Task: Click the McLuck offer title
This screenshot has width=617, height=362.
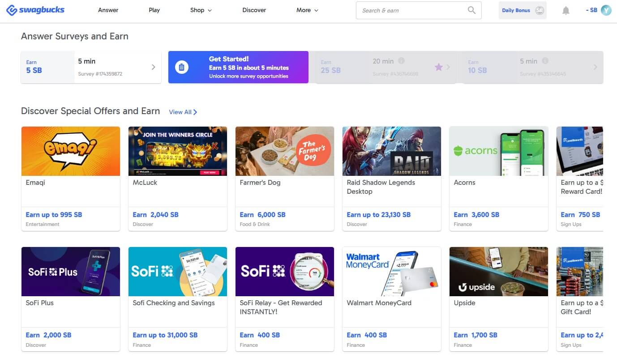Action: click(145, 183)
